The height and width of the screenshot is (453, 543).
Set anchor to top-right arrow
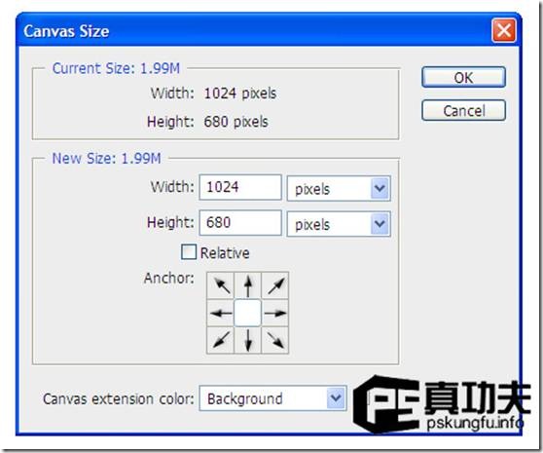click(x=275, y=285)
